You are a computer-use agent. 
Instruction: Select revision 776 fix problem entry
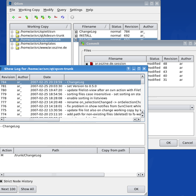point(70,106)
